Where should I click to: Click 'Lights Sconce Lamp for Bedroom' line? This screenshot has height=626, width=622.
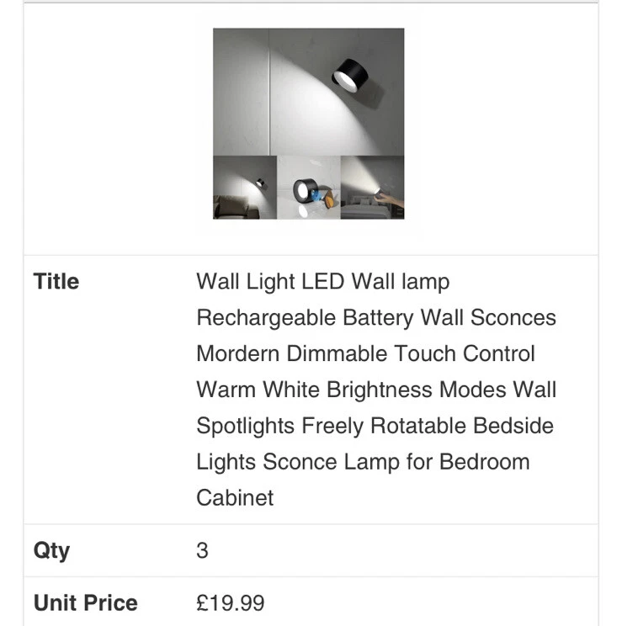coord(363,462)
